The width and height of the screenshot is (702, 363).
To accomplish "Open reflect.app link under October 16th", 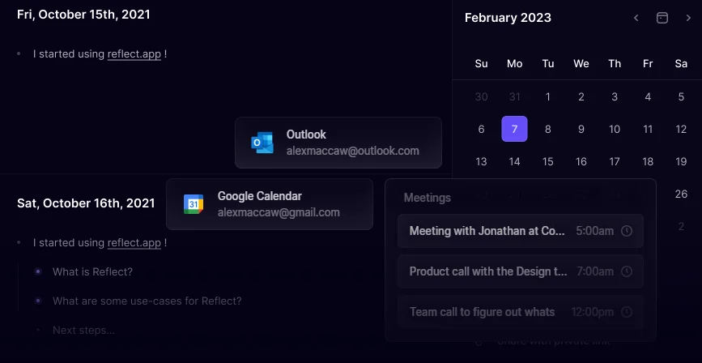I will coord(134,242).
